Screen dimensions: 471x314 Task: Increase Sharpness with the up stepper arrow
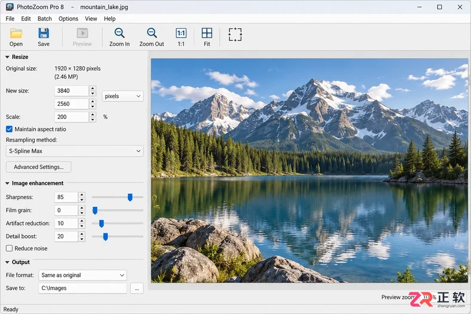82,195
